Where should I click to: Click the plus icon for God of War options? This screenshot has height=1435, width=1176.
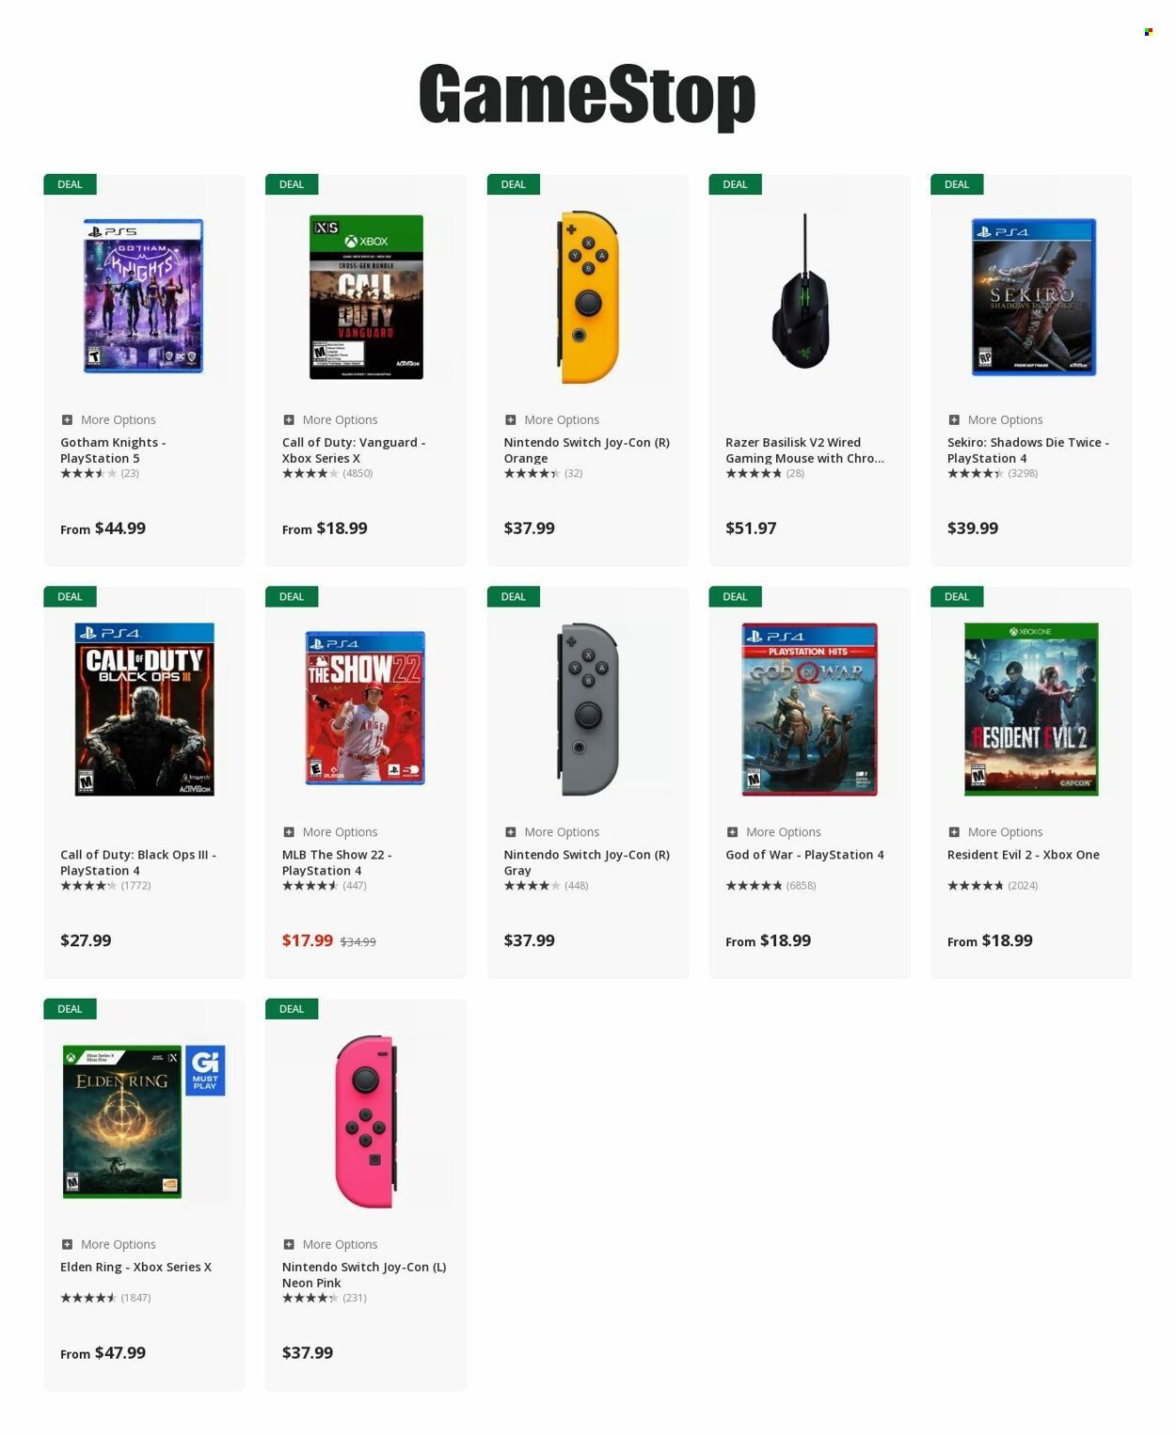[x=732, y=832]
